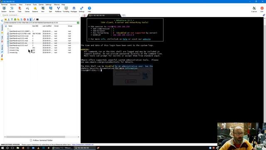266x150 pixels.
Task: Enable Follow terminal folder checkbox
Action: point(31,140)
